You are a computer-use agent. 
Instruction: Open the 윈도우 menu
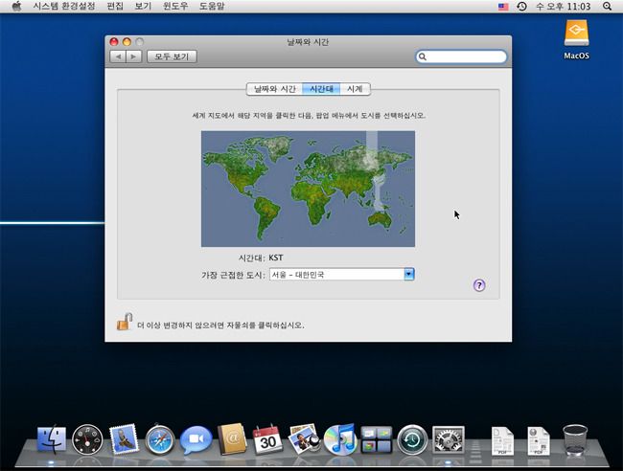tap(175, 7)
